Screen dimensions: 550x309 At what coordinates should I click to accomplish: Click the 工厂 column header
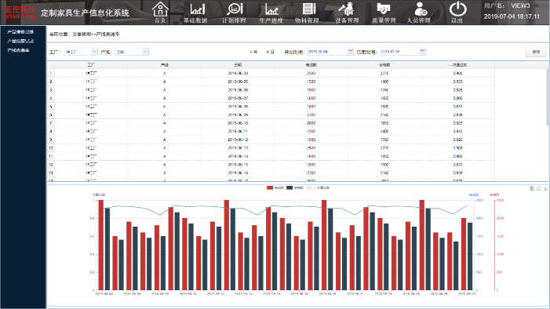91,65
